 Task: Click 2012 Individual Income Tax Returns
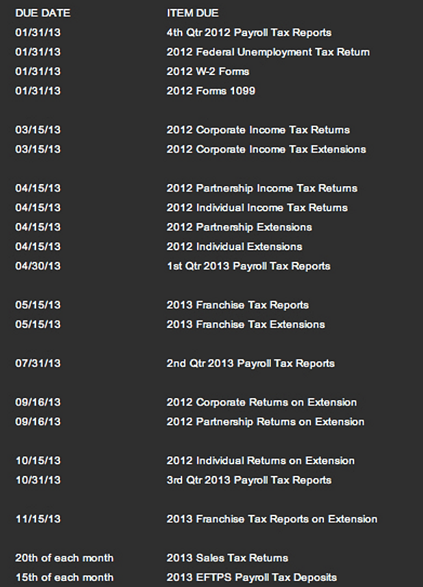point(257,208)
